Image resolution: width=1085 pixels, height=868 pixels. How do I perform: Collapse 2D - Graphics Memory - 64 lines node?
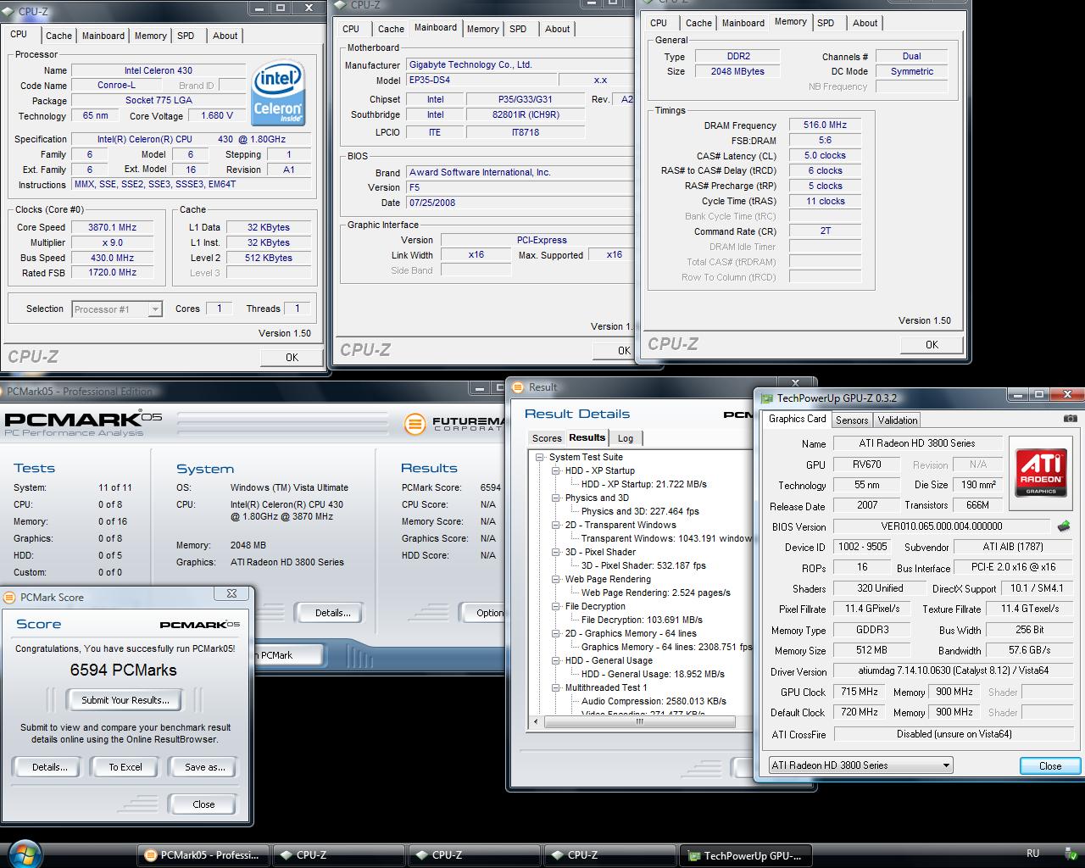pos(556,633)
